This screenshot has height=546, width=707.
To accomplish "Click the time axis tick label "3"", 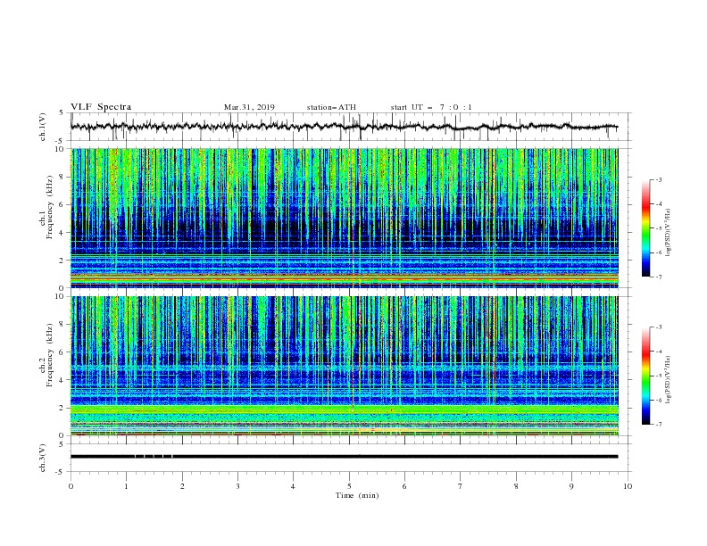I will click(237, 486).
